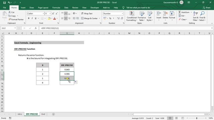Save the workbook using the floppy icon

(x=4, y=3)
